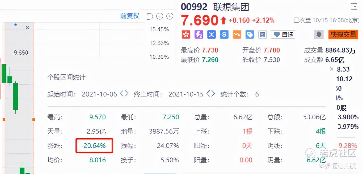Click the 涨跌 -20.64% value
363x174 pixels.
tap(94, 146)
